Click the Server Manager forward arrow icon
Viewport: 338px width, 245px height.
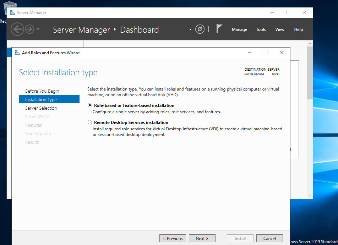[29, 29]
